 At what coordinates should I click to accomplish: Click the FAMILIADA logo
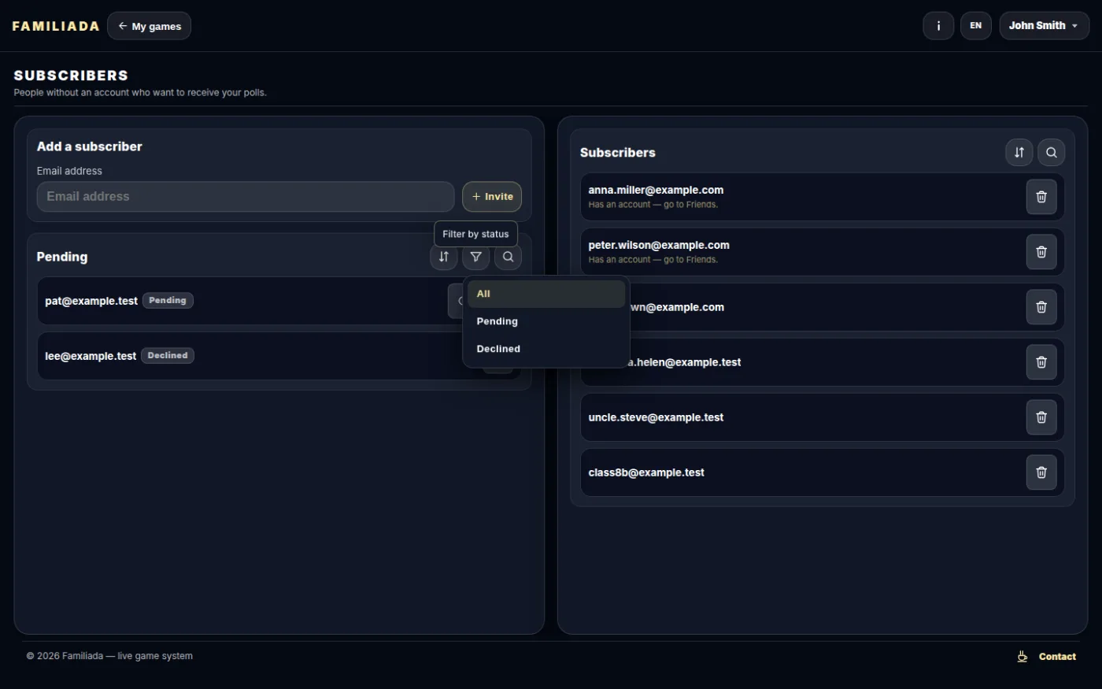pyautogui.click(x=56, y=26)
